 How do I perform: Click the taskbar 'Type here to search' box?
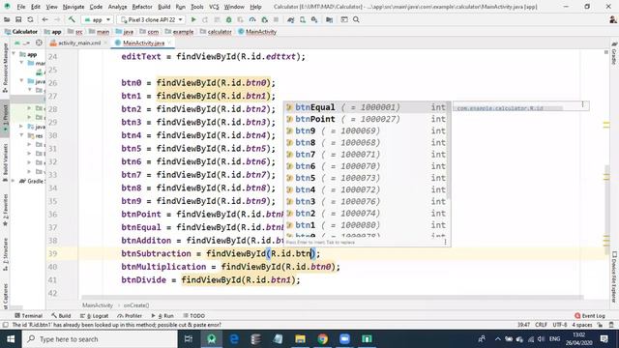100,339
